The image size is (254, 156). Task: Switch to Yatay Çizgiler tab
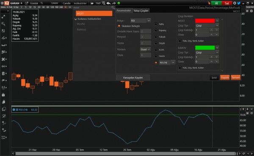pos(141,11)
